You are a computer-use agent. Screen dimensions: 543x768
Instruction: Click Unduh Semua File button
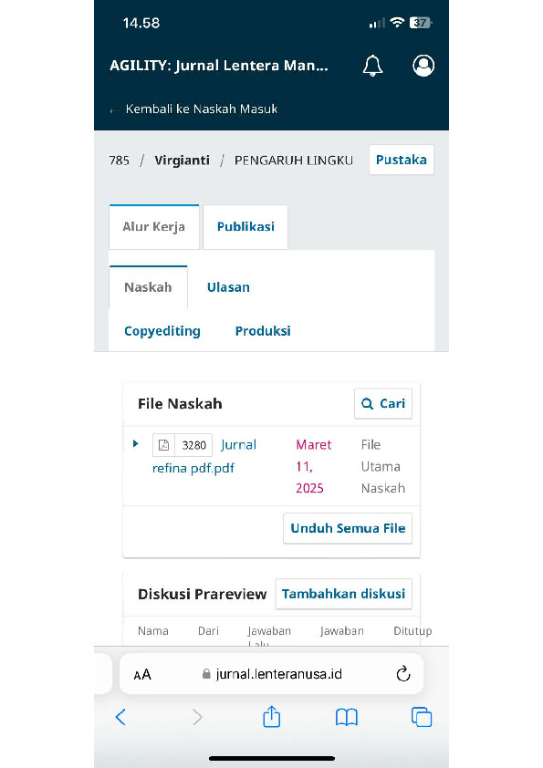pyautogui.click(x=348, y=528)
